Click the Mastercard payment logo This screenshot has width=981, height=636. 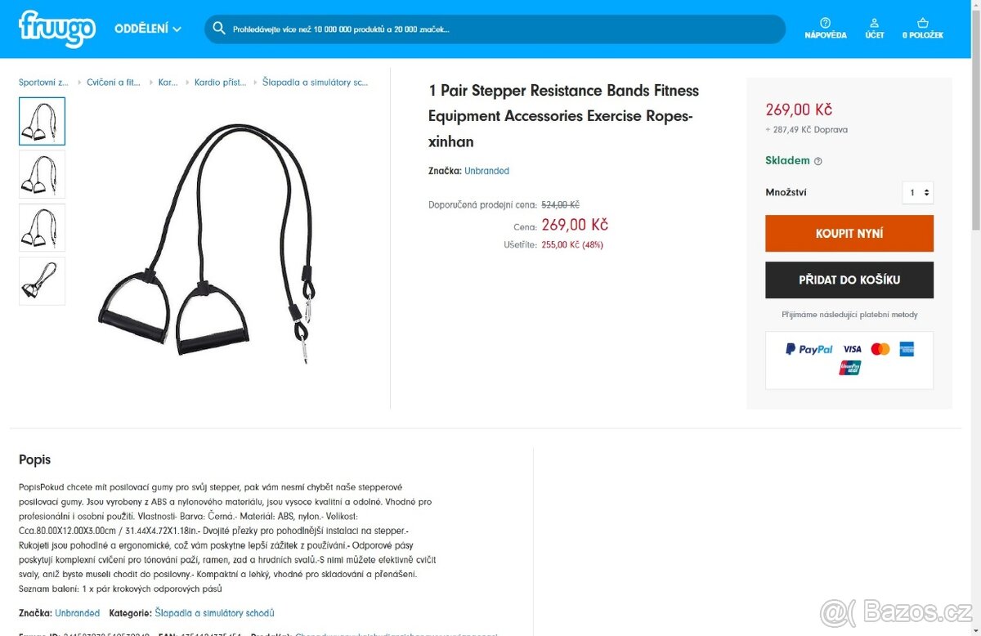tap(880, 349)
